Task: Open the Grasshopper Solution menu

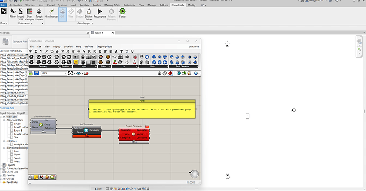Action: [x=68, y=47]
